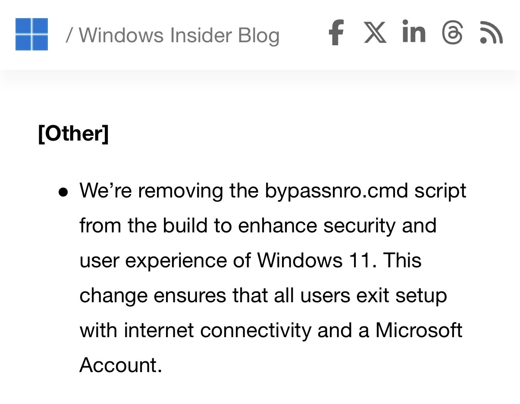Click the [Other] section heading
The image size is (520, 404).
pos(73,133)
